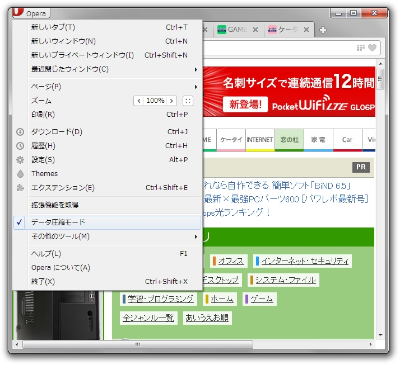Open オフィス category link
This screenshot has height=365, width=400.
coord(231,261)
